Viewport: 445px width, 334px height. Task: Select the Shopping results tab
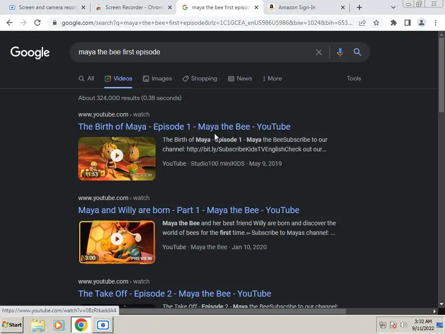coord(200,79)
